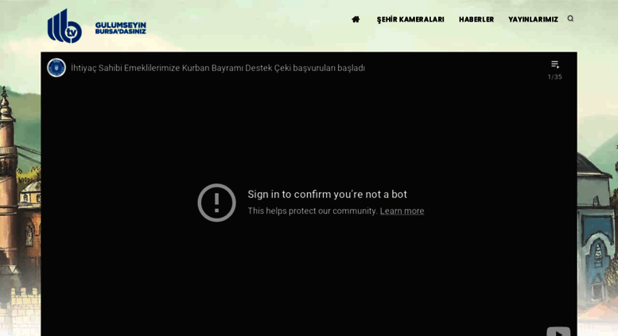Open the playlist icon in the video player
Viewport: 618px width, 336px height.
555,64
